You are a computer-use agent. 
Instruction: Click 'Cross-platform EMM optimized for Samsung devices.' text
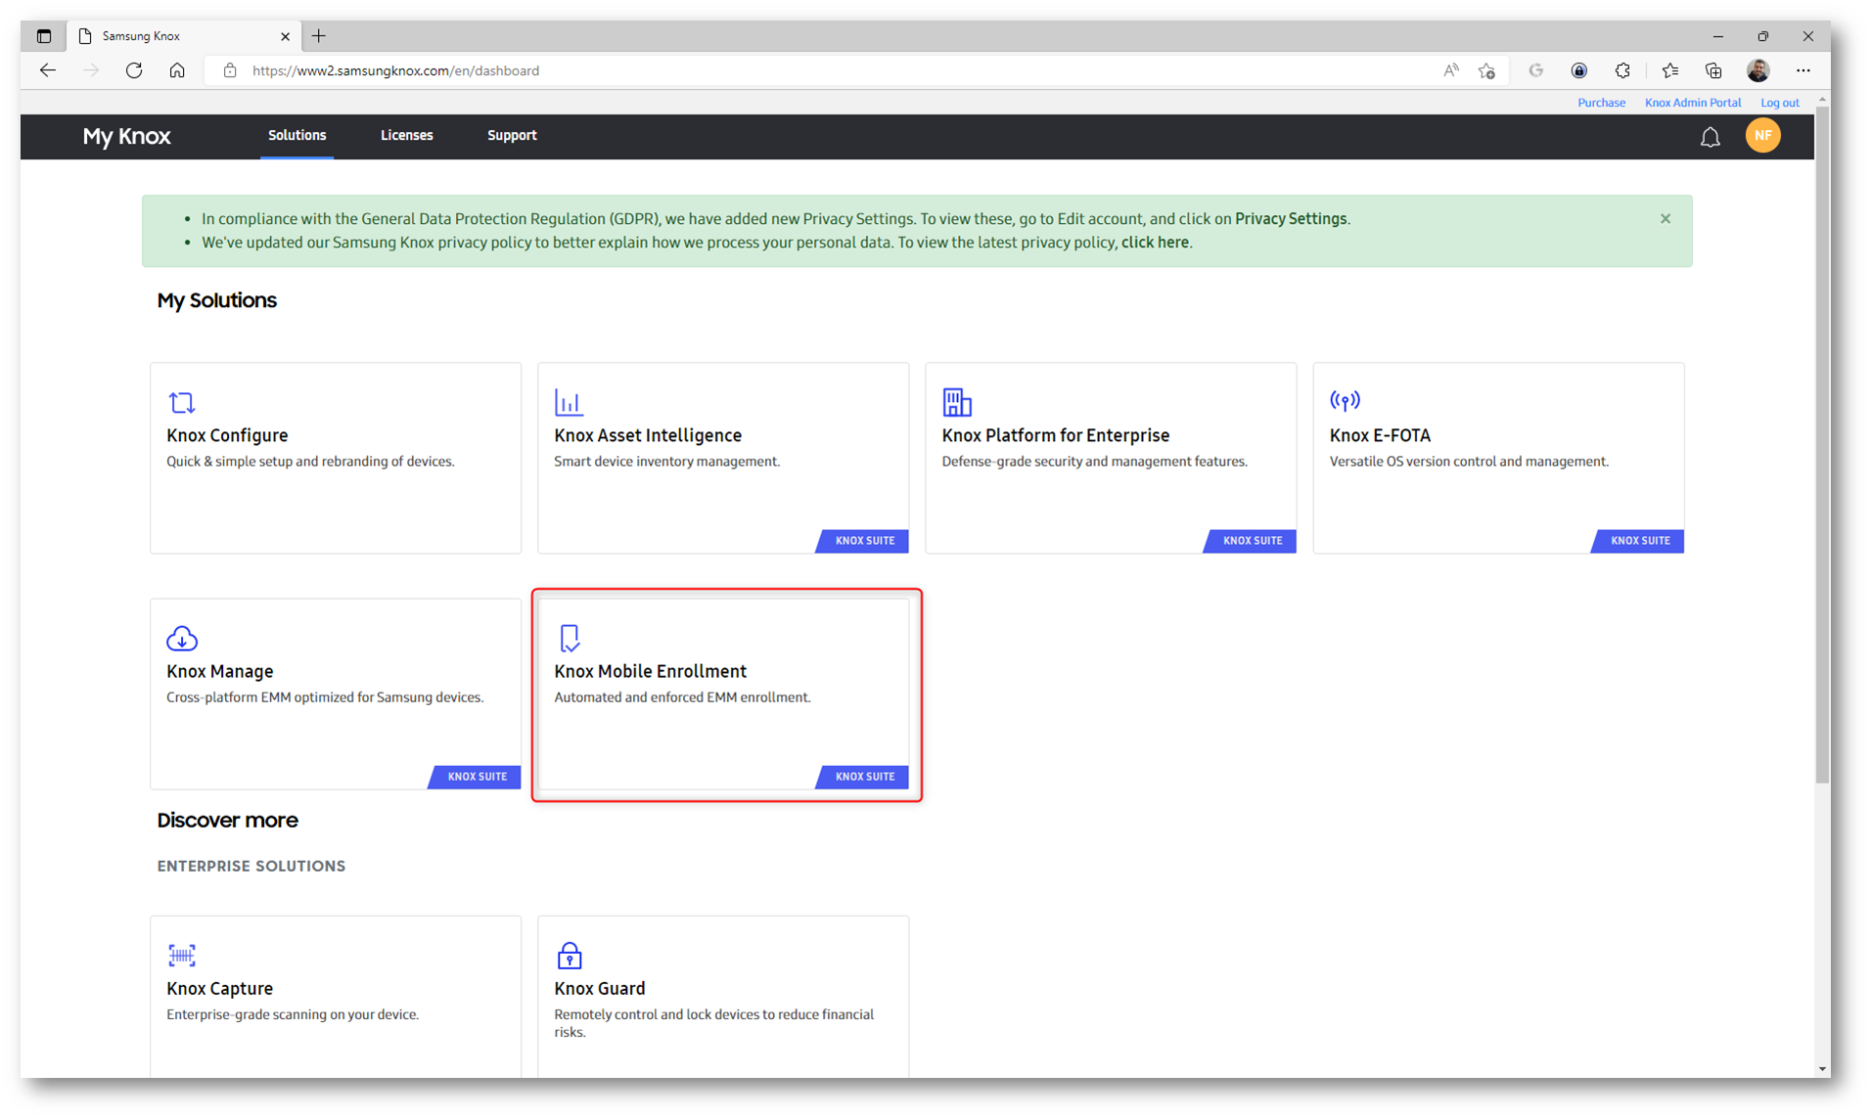click(325, 697)
